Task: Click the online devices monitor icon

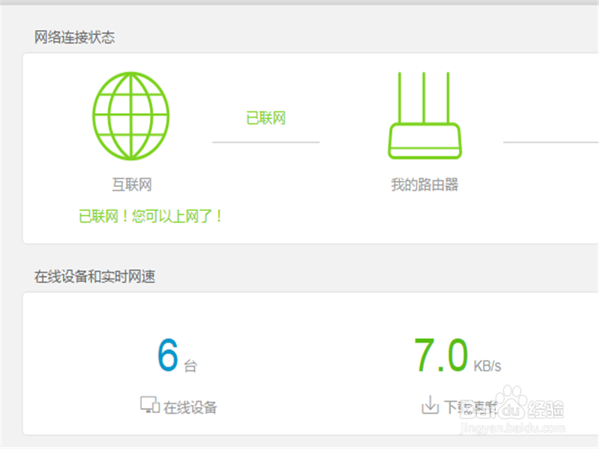Action: click(150, 405)
